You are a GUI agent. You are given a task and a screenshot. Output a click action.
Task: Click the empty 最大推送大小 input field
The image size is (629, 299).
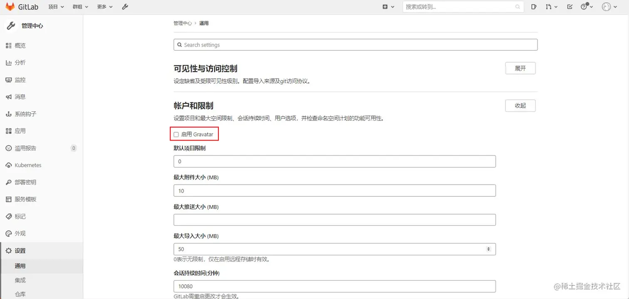tap(334, 220)
